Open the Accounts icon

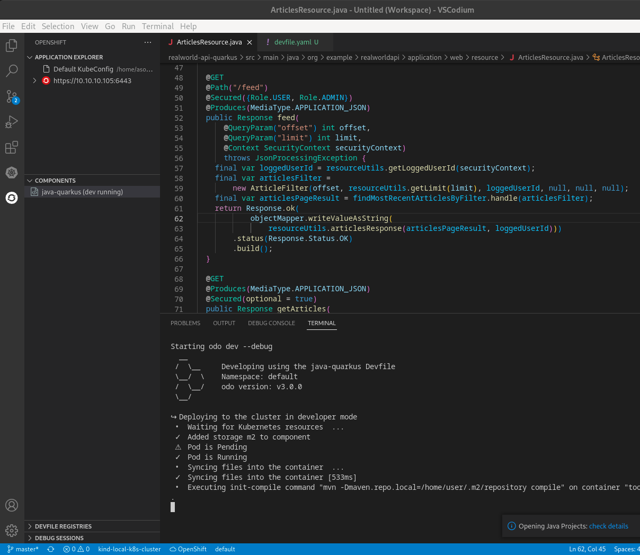tap(12, 505)
